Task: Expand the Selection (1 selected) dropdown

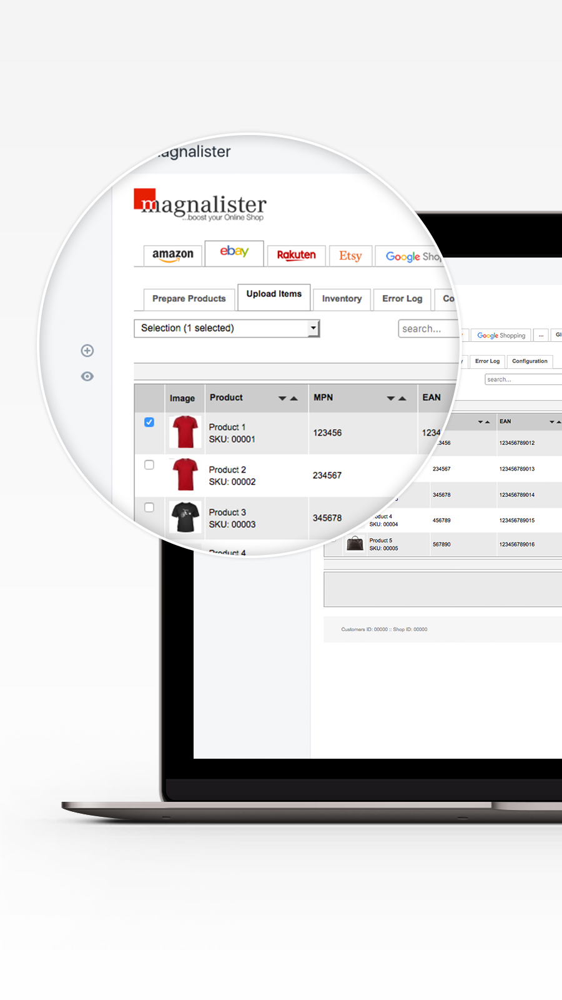Action: click(x=227, y=328)
